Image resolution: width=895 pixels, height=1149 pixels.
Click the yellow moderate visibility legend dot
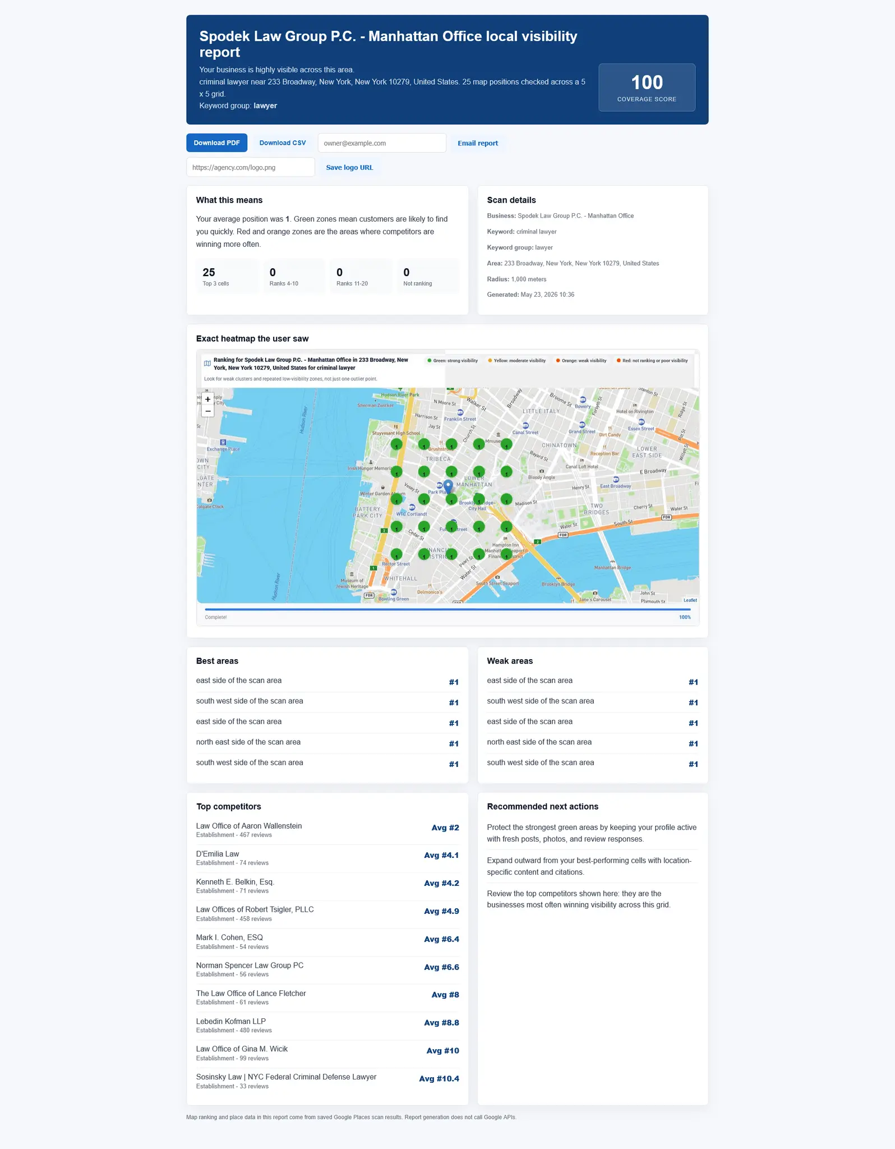490,361
